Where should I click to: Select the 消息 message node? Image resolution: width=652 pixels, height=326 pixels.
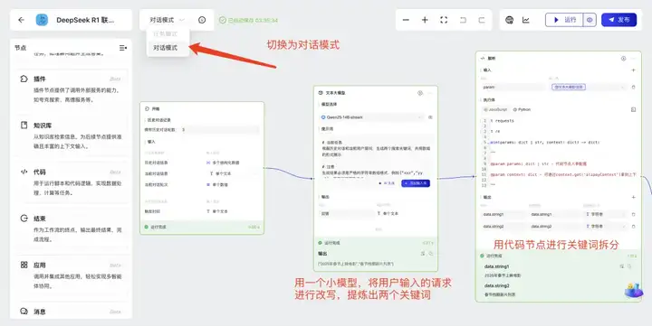pyautogui.click(x=72, y=312)
